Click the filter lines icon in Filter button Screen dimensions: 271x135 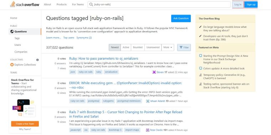click(x=181, y=47)
